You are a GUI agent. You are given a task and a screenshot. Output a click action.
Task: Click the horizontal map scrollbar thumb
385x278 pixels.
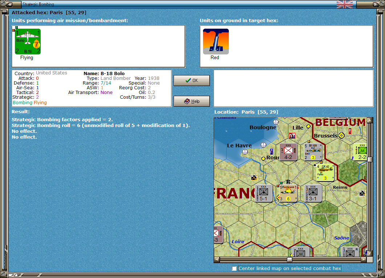pyautogui.click(x=289, y=259)
